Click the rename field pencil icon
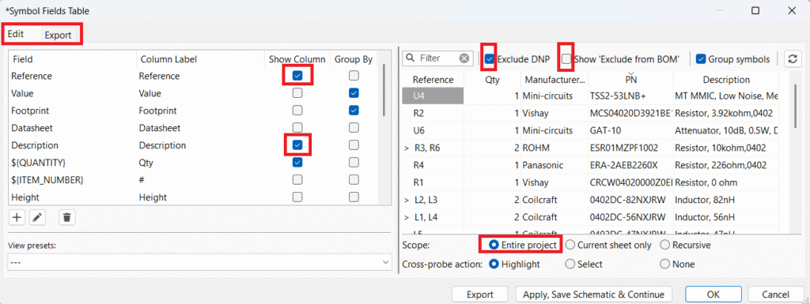This screenshot has width=810, height=304. coord(36,217)
